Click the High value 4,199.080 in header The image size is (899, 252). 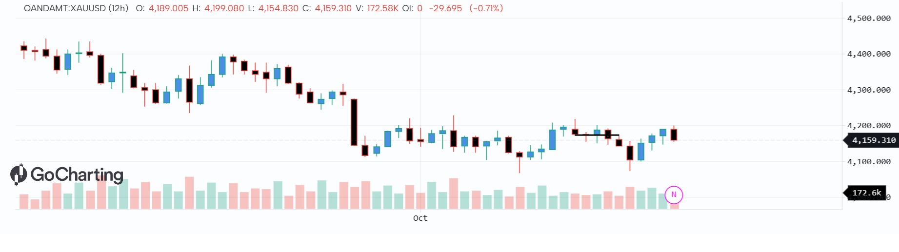click(x=224, y=8)
